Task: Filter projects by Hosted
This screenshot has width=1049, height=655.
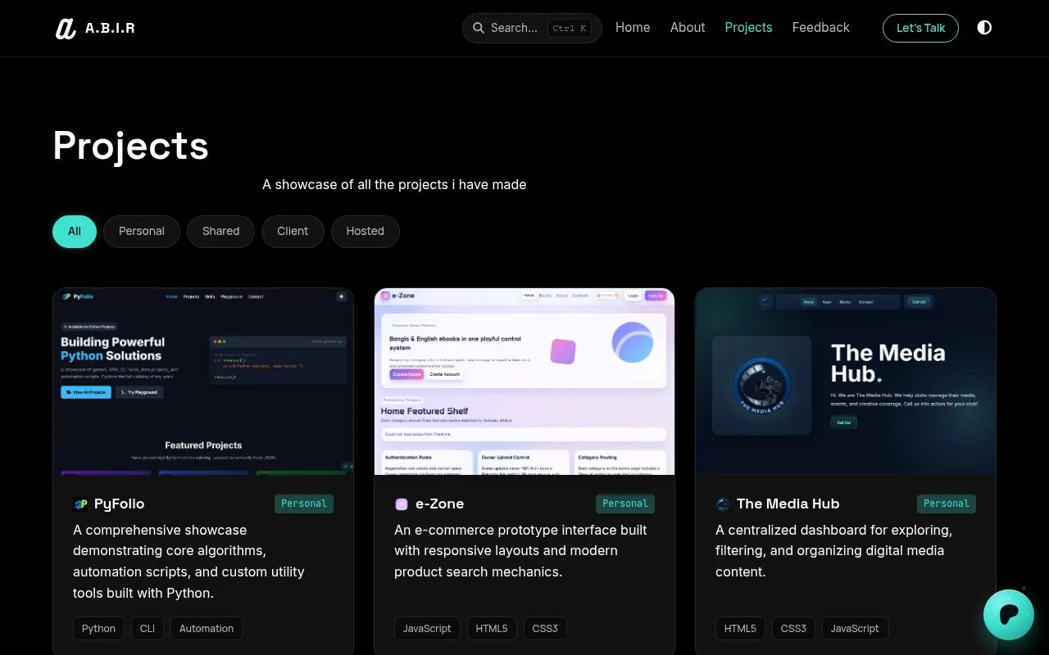Action: pos(366,232)
